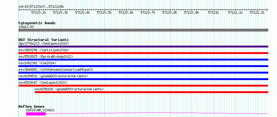Click the 57121.2k ruler tick label
This screenshot has width=277, height=117.
[257, 12]
